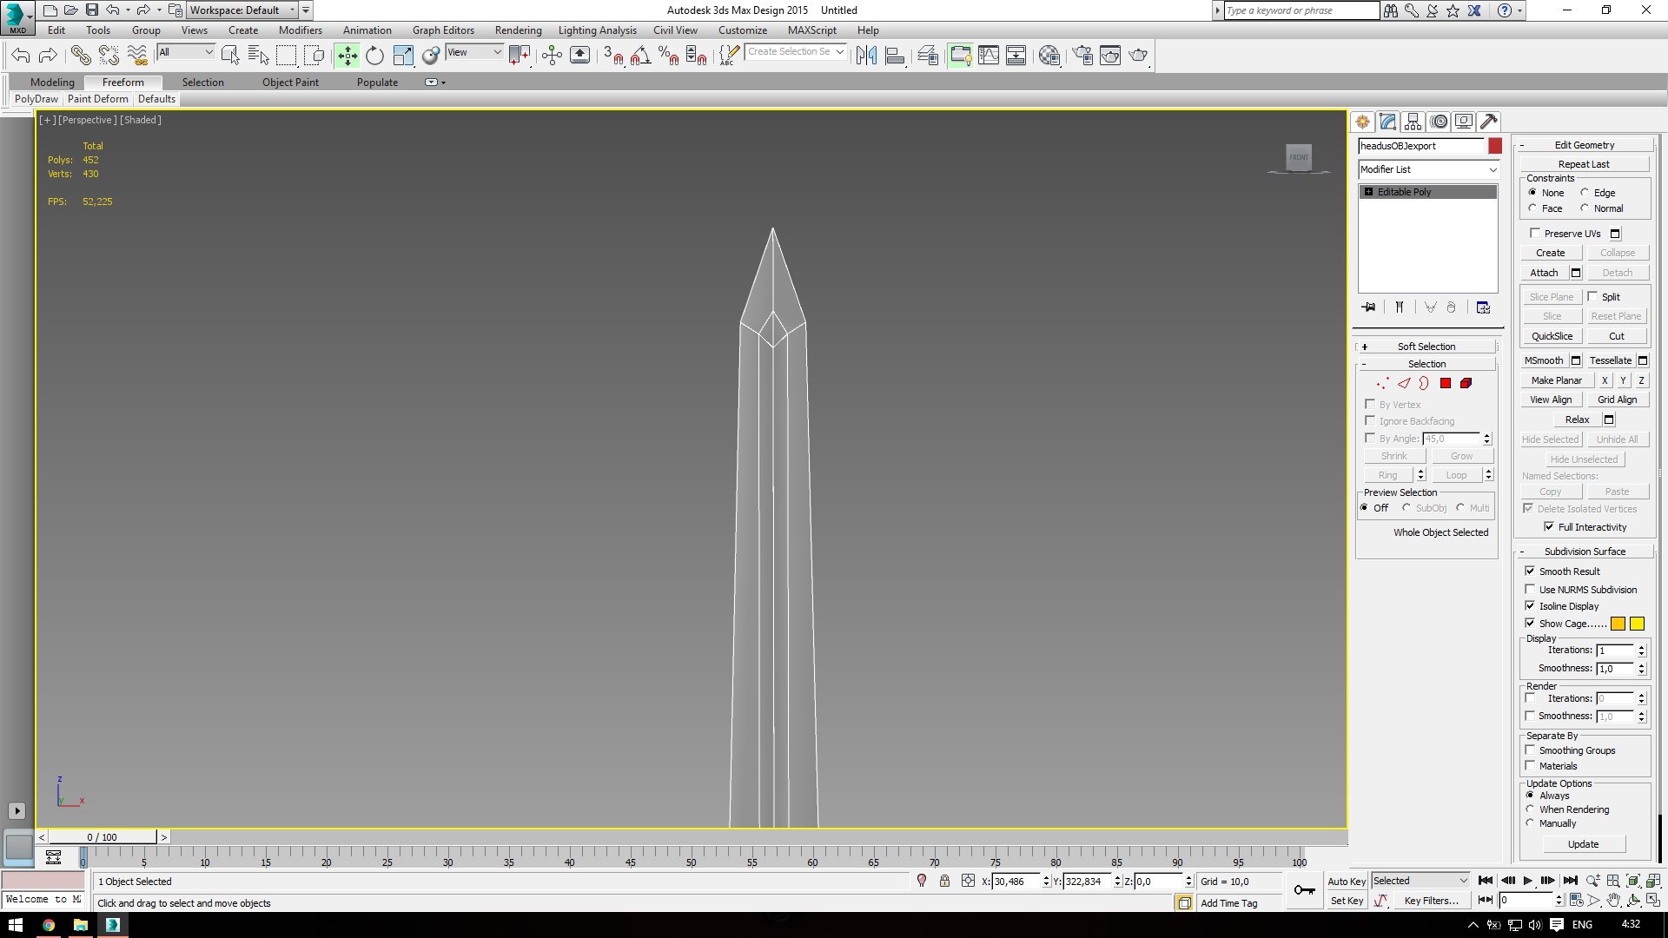Viewport: 1668px width, 938px height.
Task: Open the Hierarchy command panel tab
Action: [1413, 122]
